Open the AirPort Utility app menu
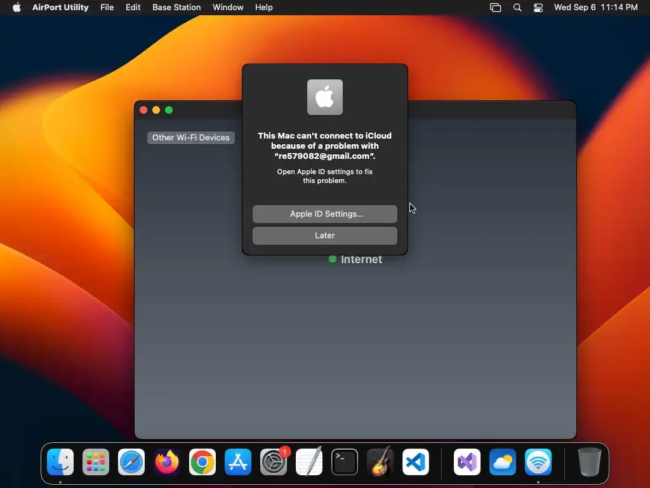Screen dimensions: 650x488 pos(60,7)
